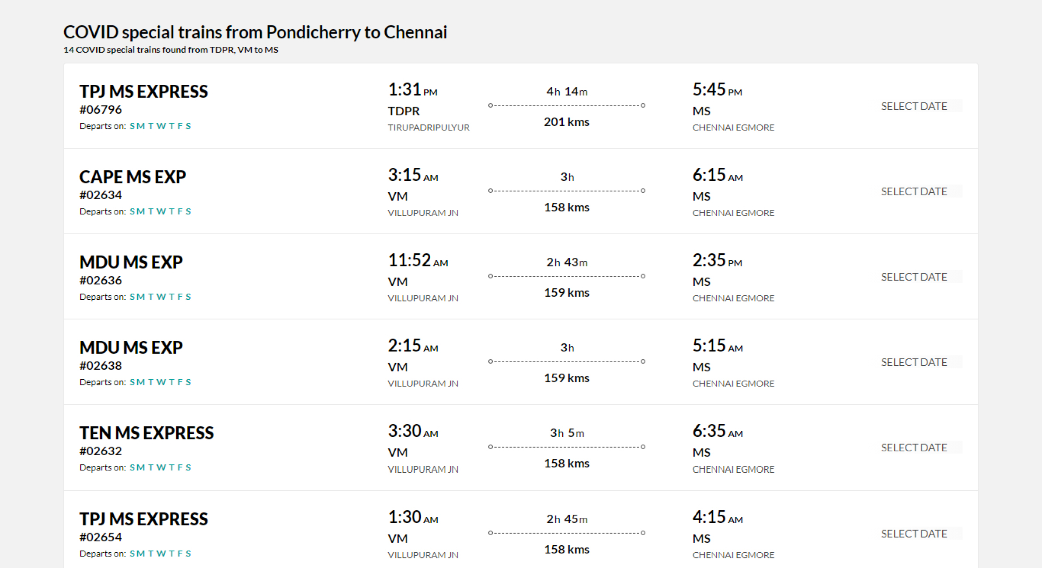
Task: Choose SELECT DATE on MDU MS EXP #02638
Action: [914, 362]
